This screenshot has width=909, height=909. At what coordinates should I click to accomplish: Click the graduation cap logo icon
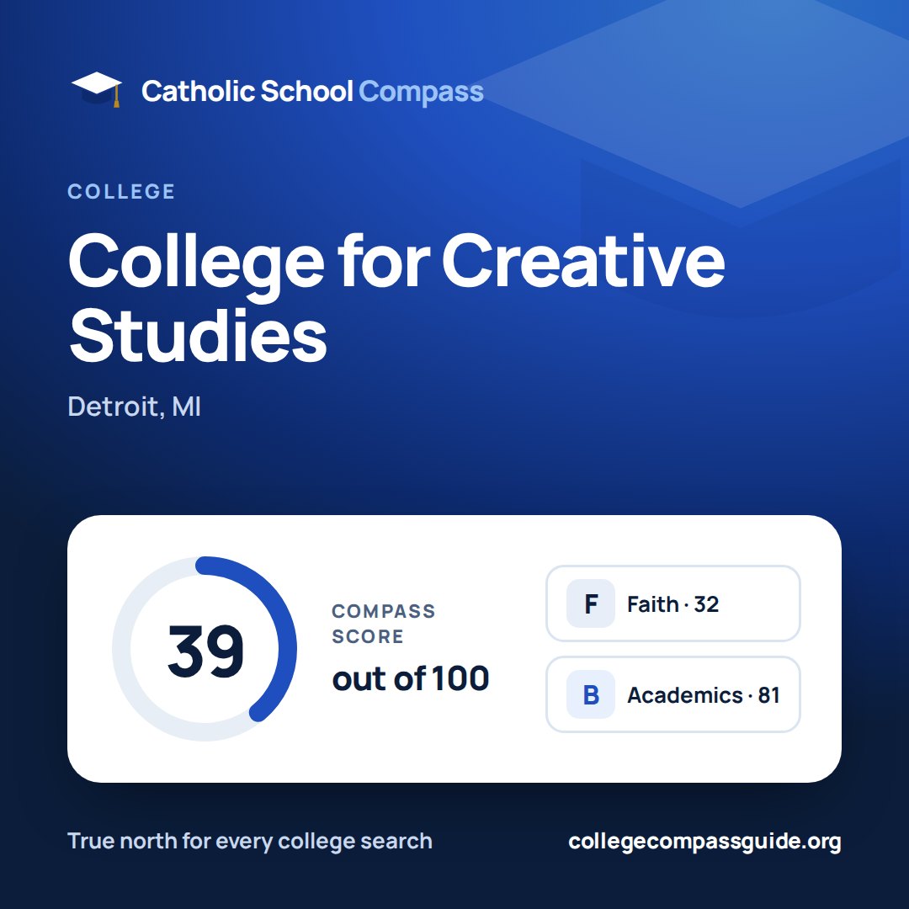(x=97, y=89)
